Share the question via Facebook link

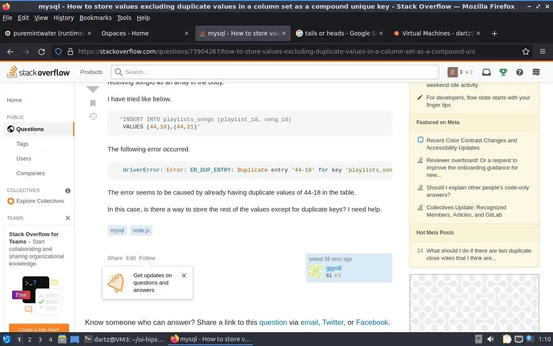click(372, 322)
